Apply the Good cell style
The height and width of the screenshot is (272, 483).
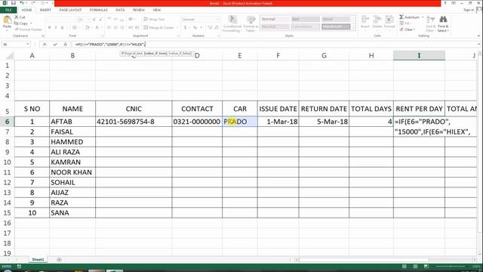(336, 19)
